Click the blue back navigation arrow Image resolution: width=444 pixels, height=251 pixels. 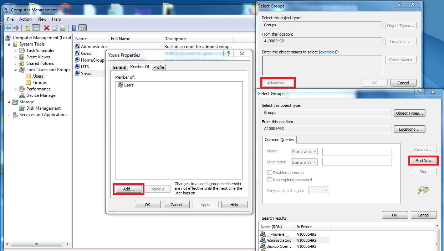click(8, 28)
